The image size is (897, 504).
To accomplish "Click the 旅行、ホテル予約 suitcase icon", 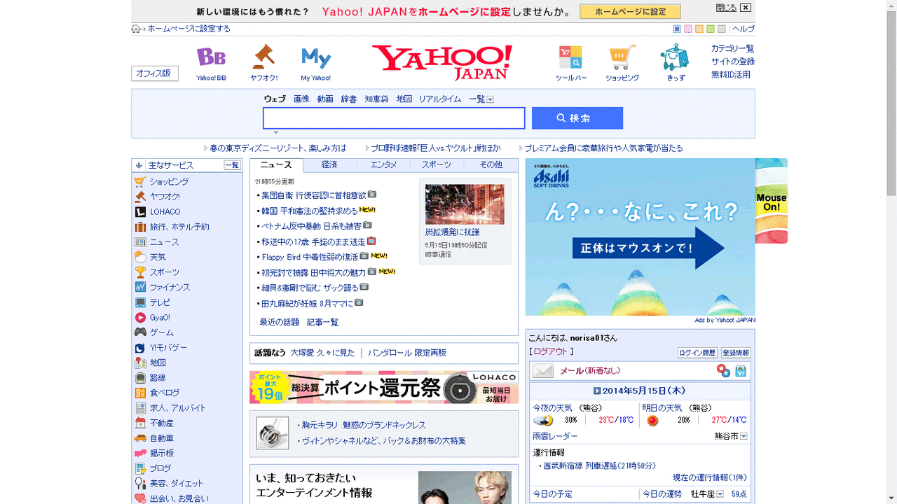I will pyautogui.click(x=140, y=227).
